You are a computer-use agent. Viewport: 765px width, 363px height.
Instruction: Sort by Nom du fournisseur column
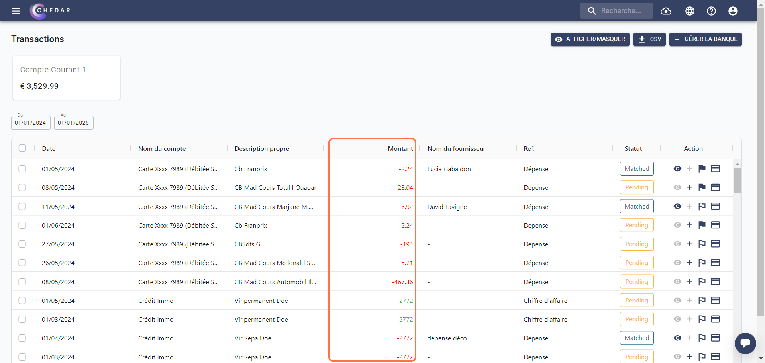(456, 148)
